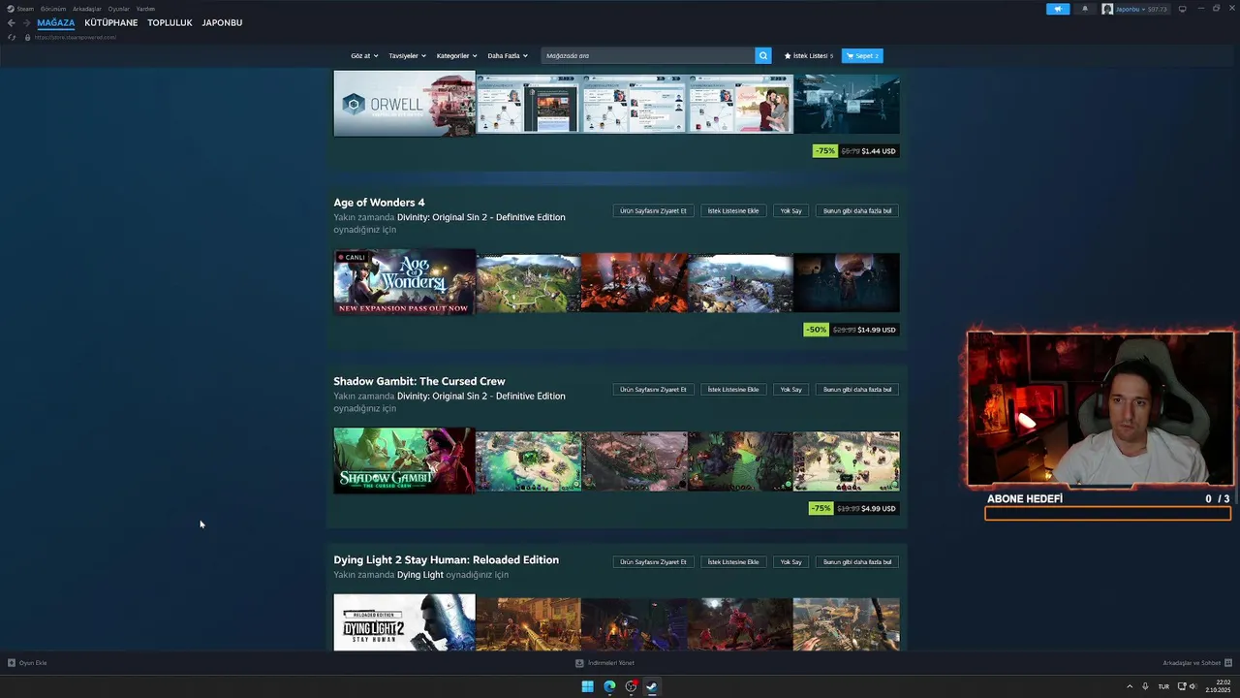The image size is (1240, 698).
Task: Open the Oyunlar menu
Action: 118,9
